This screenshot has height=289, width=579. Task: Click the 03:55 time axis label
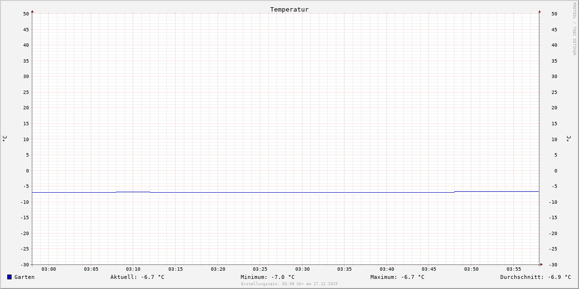click(514, 269)
